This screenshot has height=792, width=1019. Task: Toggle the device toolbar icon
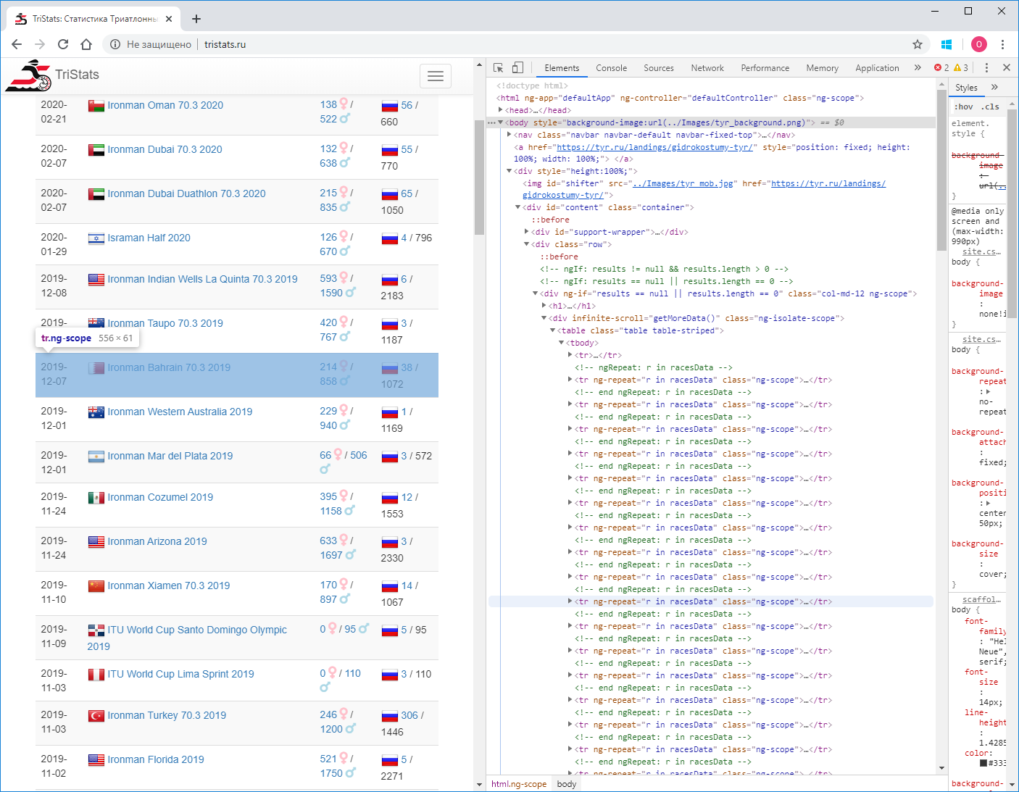click(517, 67)
